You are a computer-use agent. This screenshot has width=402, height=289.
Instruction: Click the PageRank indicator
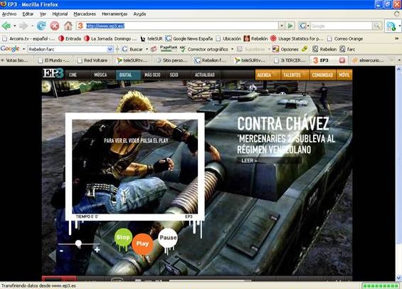coord(169,48)
